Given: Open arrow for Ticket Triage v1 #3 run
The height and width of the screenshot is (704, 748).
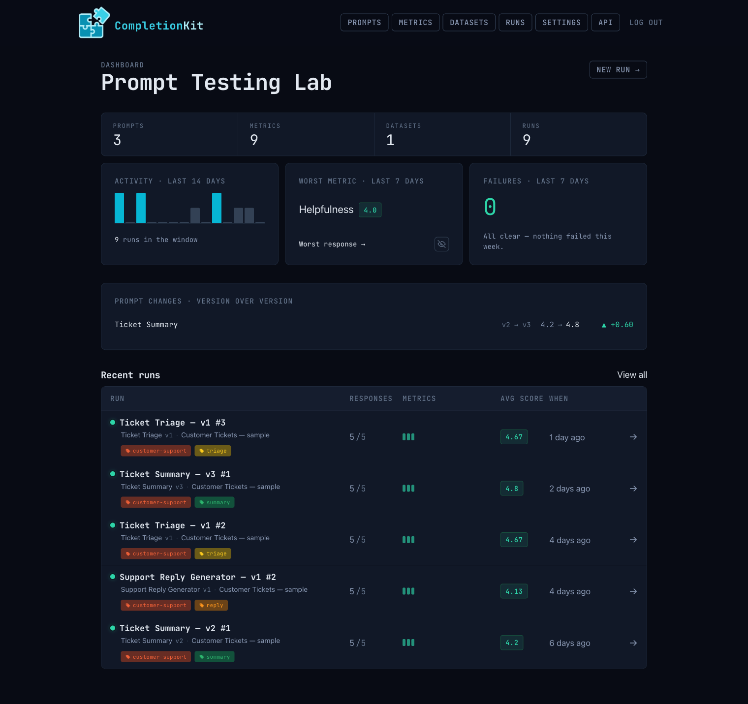Looking at the screenshot, I should (633, 437).
